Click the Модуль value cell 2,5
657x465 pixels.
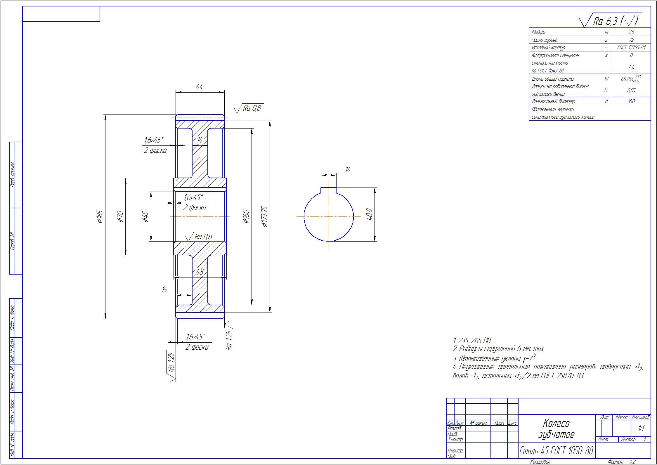631,32
